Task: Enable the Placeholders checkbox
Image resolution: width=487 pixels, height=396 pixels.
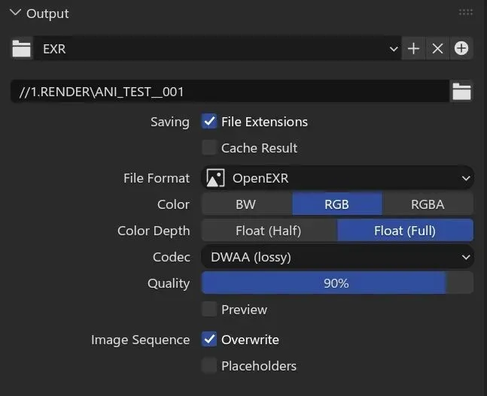Action: tap(209, 366)
